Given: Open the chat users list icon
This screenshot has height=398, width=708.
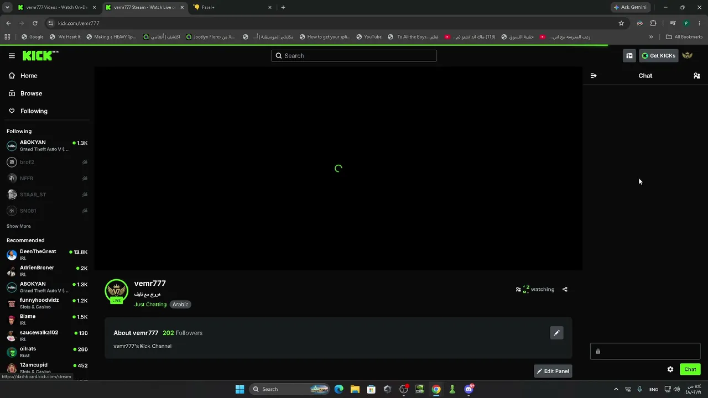Looking at the screenshot, I should coord(697,76).
